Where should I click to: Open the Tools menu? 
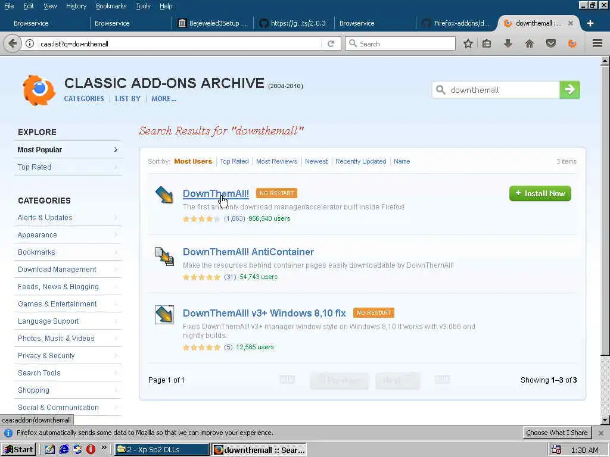click(143, 6)
